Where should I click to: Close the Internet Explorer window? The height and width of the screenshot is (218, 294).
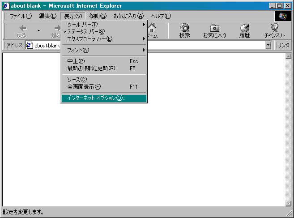(x=287, y=6)
